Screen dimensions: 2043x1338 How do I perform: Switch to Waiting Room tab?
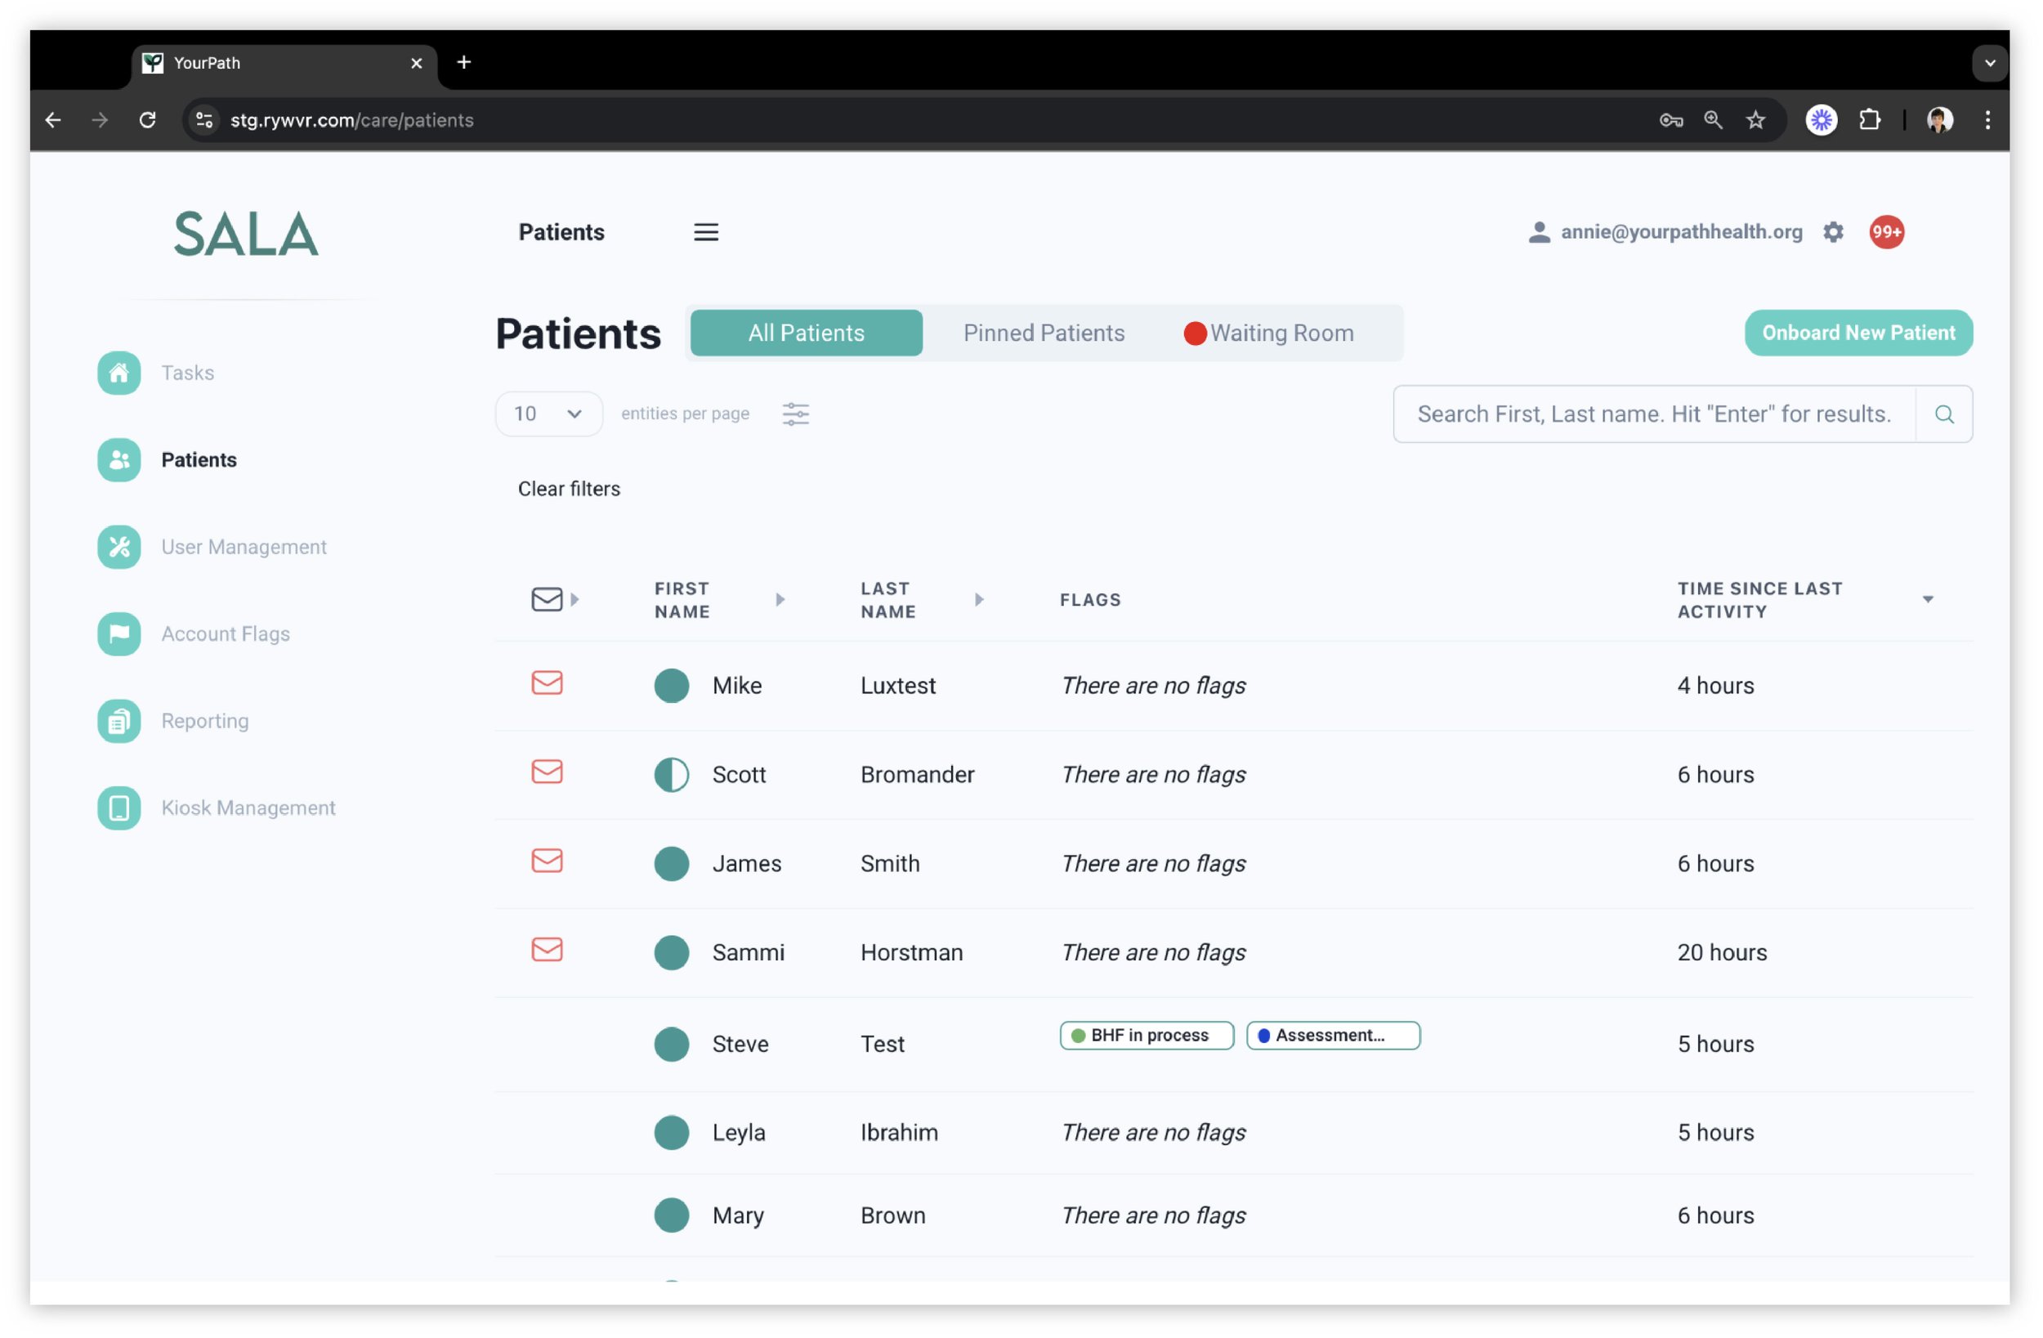point(1269,333)
